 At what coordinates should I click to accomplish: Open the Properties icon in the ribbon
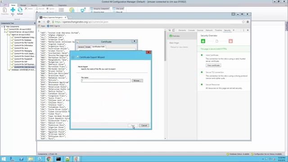click(5, 10)
